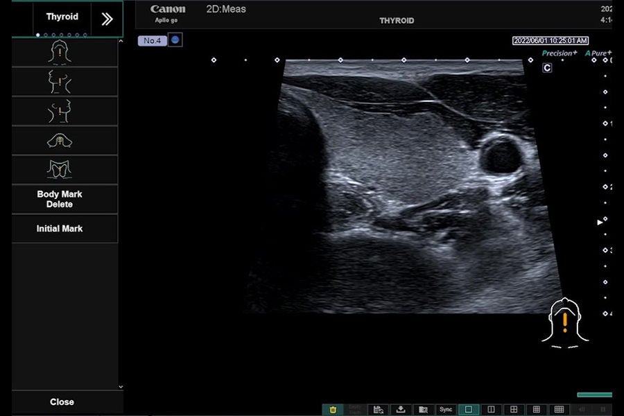Click the download export icon
624x416 pixels.
[401, 409]
